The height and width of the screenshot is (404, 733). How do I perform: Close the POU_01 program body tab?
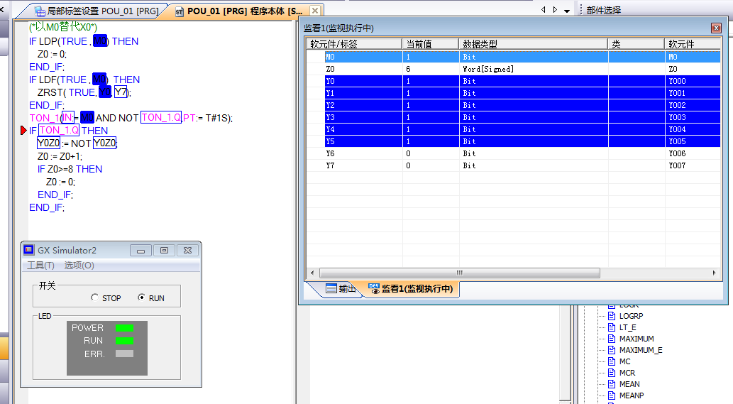(315, 11)
